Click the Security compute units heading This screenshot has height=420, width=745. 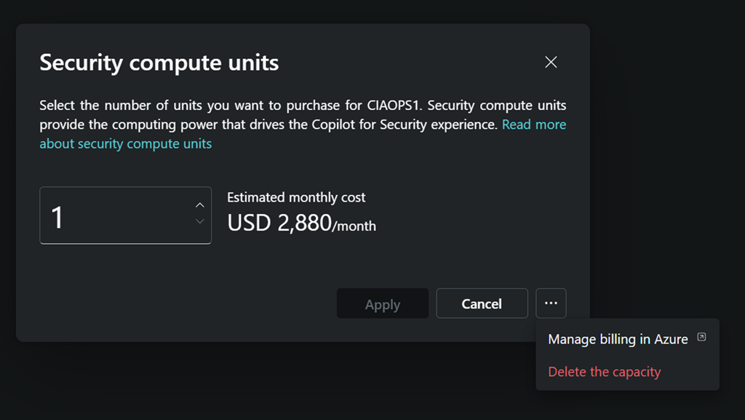[x=159, y=63]
